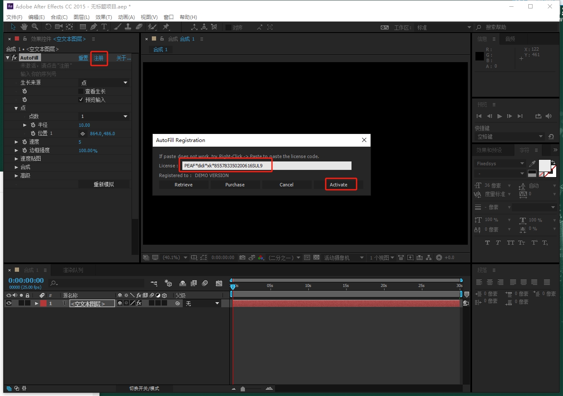Open the 生长来源 dropdown
This screenshot has width=563, height=396.
point(104,82)
